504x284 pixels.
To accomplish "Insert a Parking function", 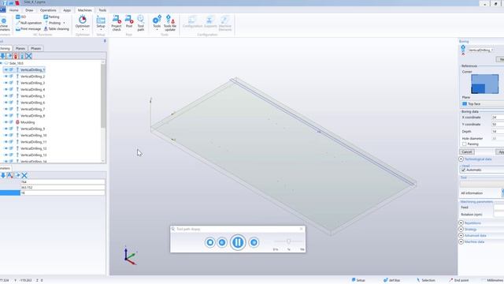I will tap(51, 17).
